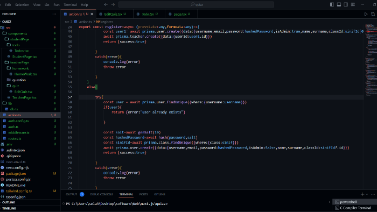The width and height of the screenshot is (377, 212).
Task: Toggle bottom panel layout icon
Action: tap(339, 4)
